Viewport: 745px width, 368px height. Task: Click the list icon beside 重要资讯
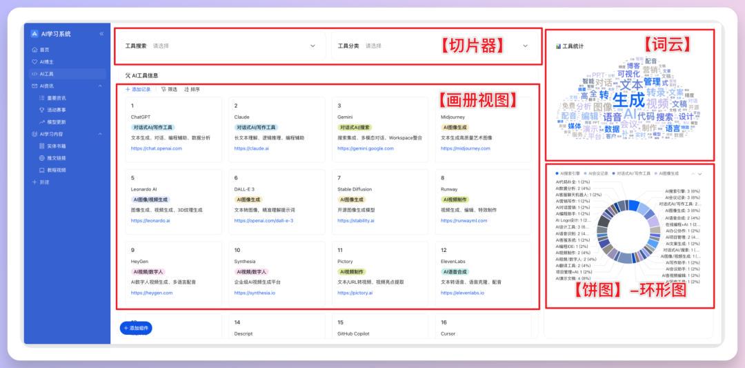42,98
